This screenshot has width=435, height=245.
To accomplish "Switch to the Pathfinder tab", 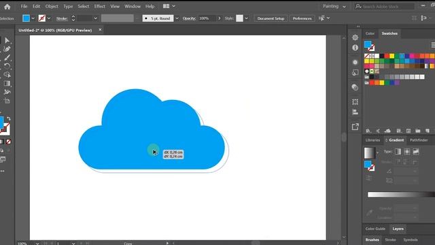I will [419, 140].
